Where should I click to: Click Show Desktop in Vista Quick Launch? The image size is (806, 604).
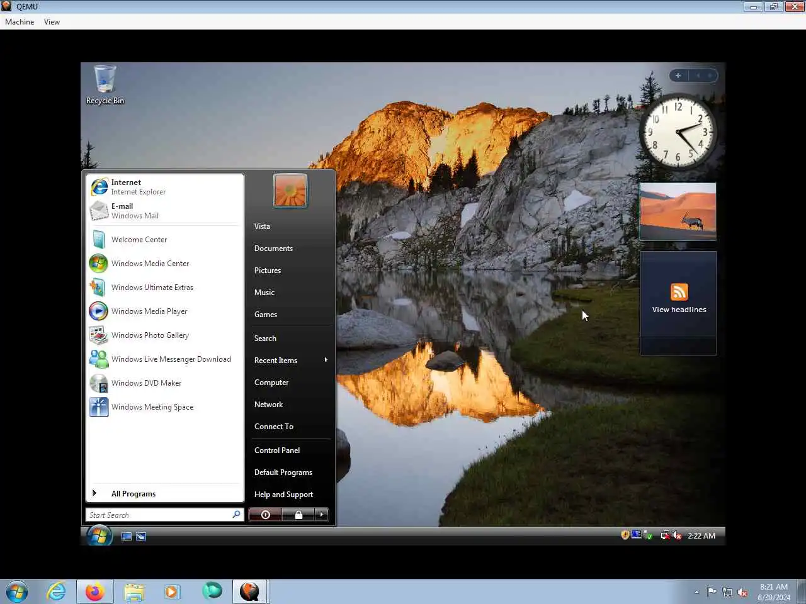pyautogui.click(x=127, y=537)
